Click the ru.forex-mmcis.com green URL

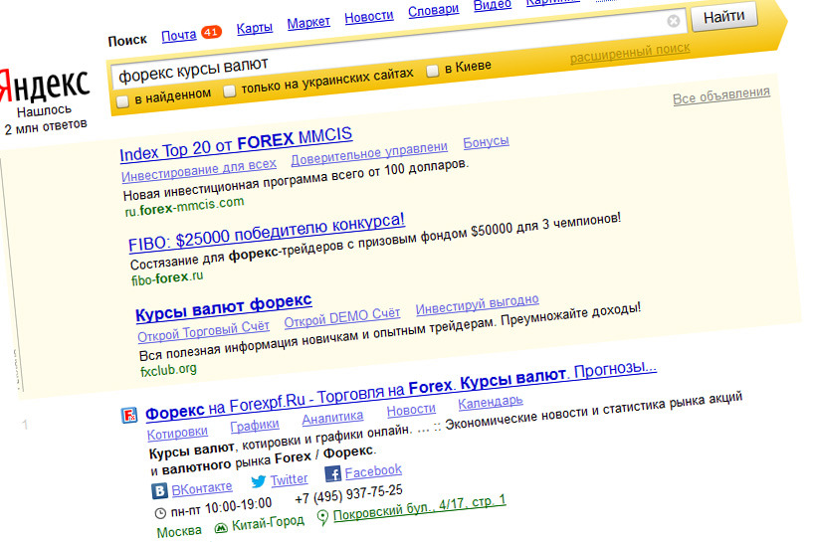point(184,207)
